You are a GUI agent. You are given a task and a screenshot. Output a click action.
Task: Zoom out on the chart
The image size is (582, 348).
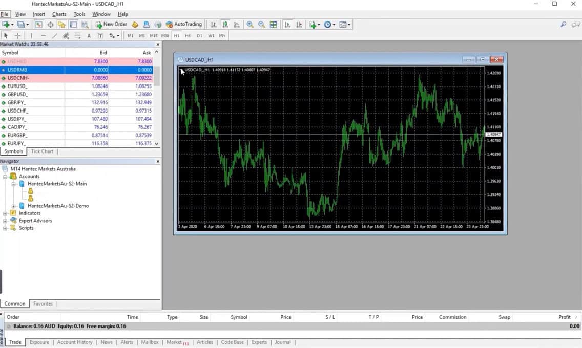(262, 24)
